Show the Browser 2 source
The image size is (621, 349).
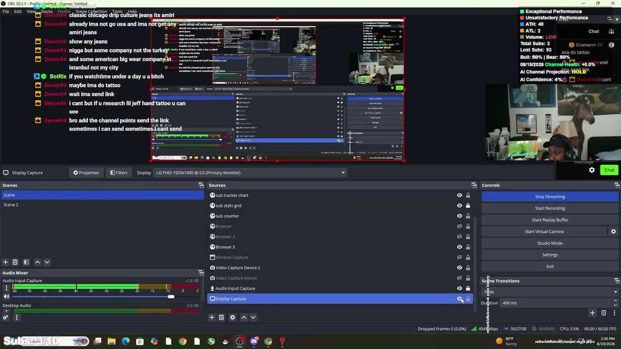click(x=459, y=237)
